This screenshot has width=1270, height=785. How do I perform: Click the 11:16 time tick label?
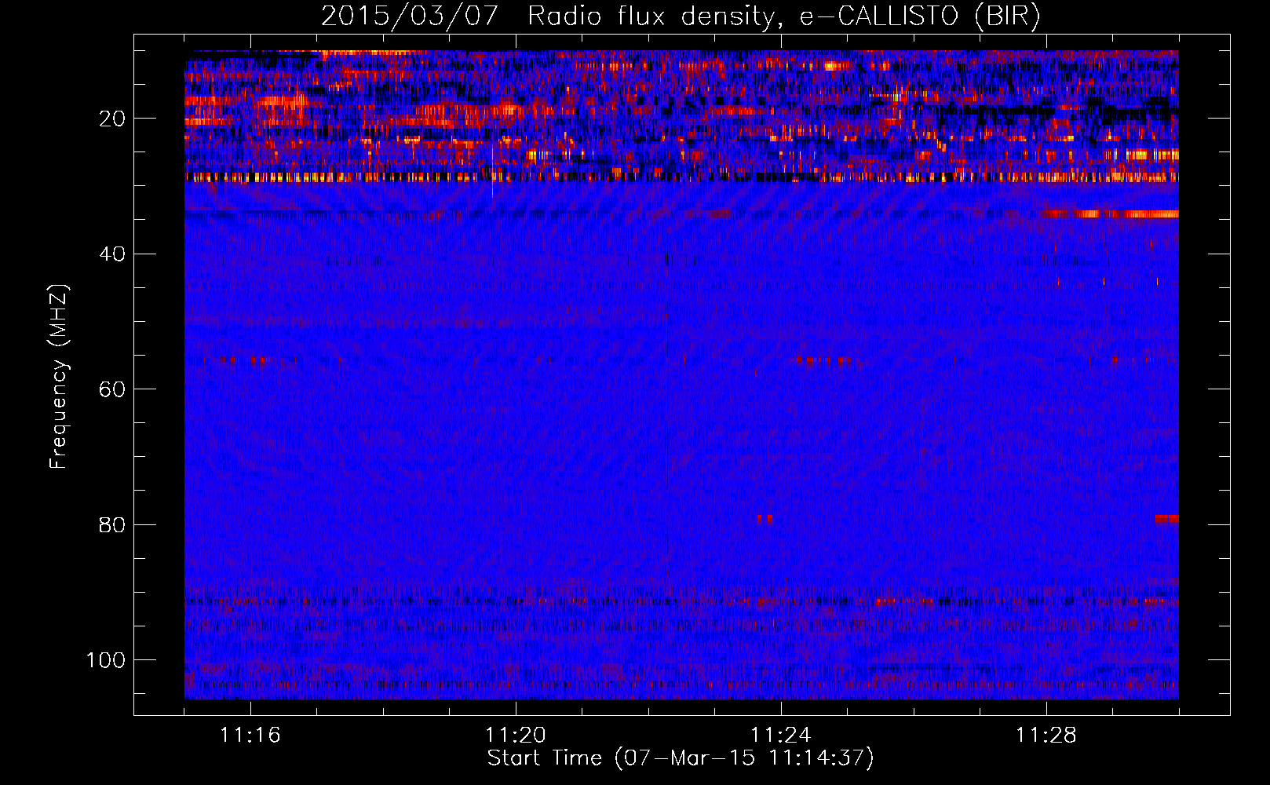(250, 736)
